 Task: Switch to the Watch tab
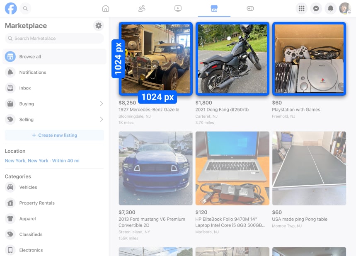pos(178,8)
